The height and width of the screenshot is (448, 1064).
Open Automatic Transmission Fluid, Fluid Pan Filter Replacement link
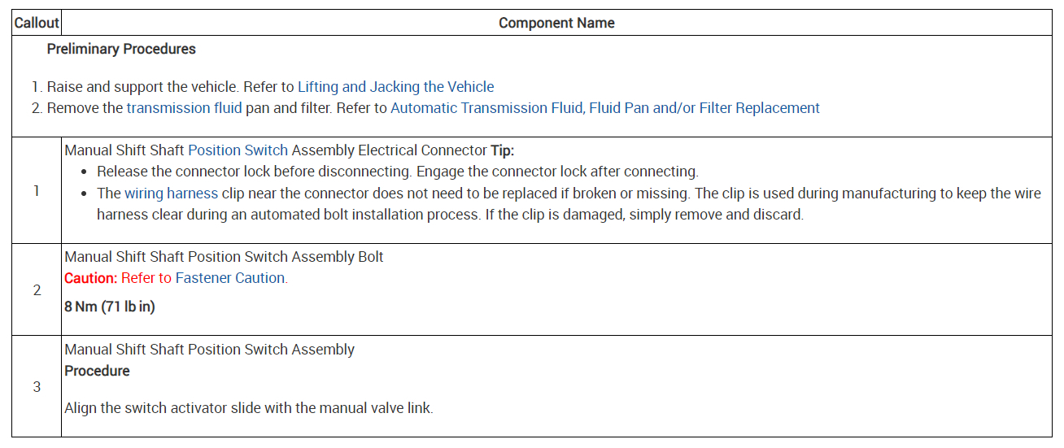604,108
